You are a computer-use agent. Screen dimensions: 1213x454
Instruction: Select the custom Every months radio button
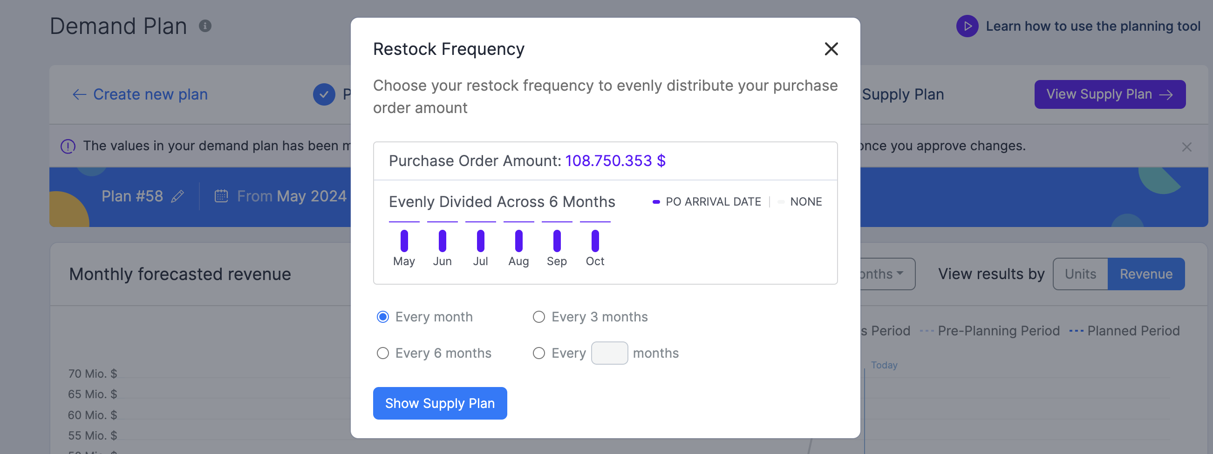pyautogui.click(x=538, y=353)
